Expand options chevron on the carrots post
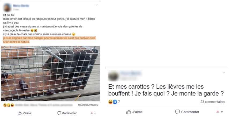The height and width of the screenshot is (117, 229). tap(224, 73)
